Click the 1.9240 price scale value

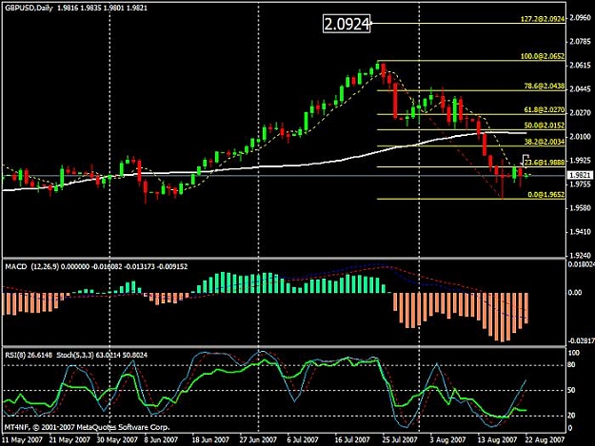point(581,256)
